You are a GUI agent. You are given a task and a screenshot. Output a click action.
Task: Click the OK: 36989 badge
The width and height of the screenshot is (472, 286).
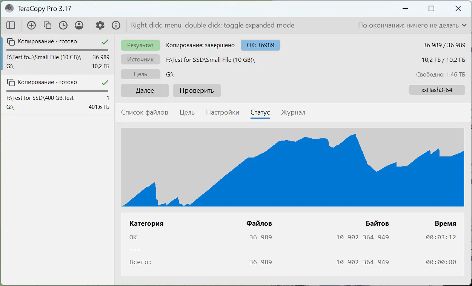tap(260, 45)
